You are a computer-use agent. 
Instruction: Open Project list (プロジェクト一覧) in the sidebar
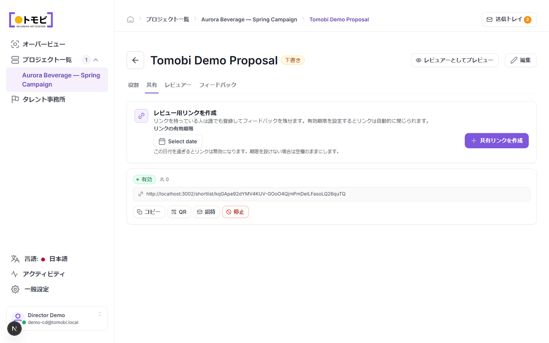coord(47,60)
